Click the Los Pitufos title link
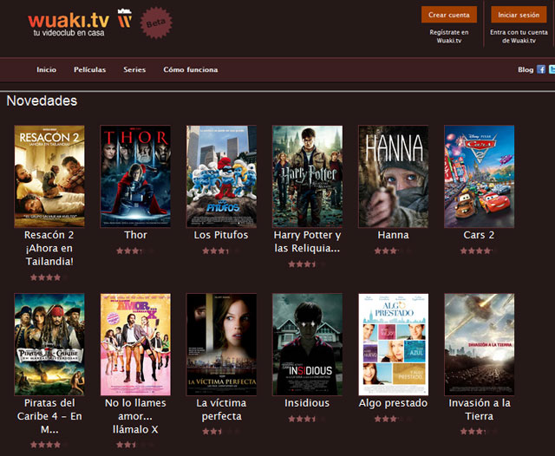This screenshot has width=555, height=456. click(x=221, y=235)
